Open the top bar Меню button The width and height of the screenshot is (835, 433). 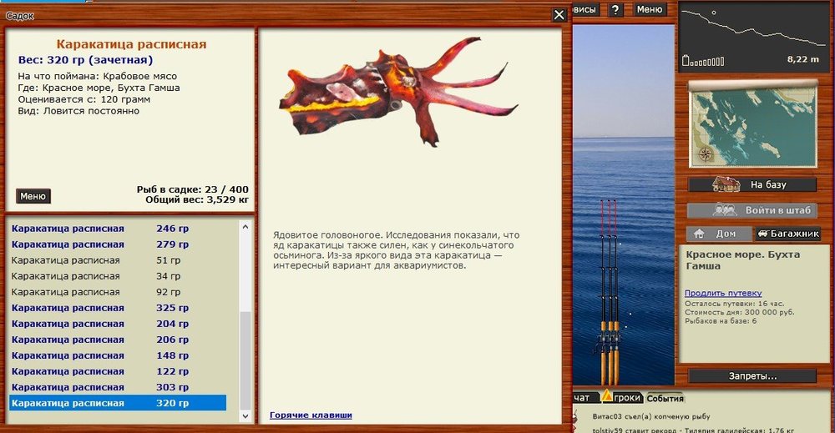coord(650,10)
